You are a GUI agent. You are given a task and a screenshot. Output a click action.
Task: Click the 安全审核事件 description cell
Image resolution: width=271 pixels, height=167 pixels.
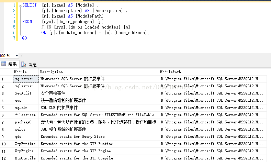(99, 93)
